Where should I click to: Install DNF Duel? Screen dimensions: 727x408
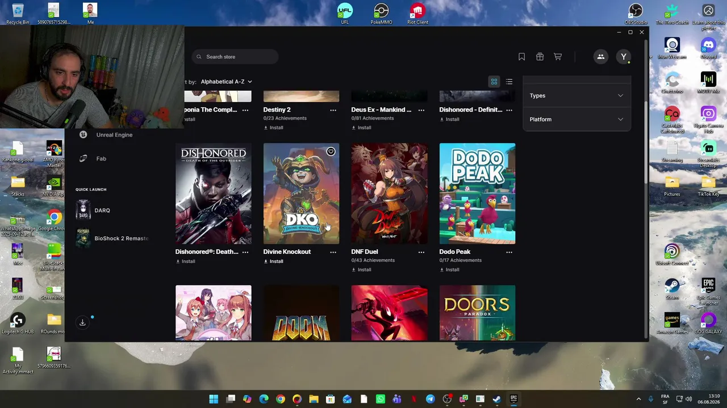click(361, 270)
